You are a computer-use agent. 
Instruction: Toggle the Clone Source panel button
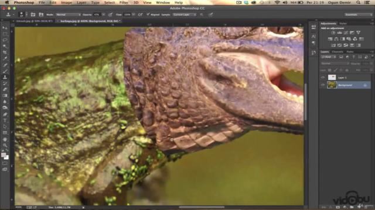[x=41, y=15]
